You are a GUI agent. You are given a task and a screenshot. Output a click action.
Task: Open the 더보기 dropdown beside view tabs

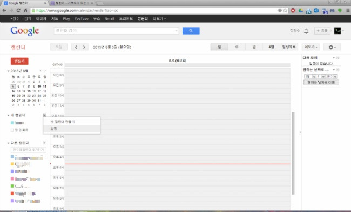pos(310,47)
